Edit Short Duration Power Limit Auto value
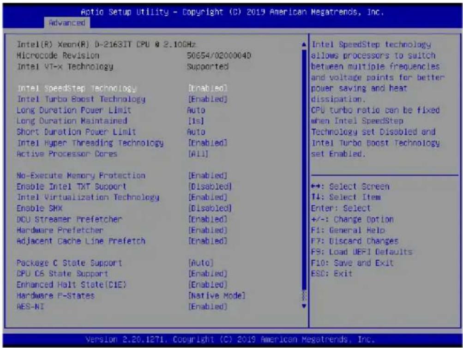The height and width of the screenshot is (348, 463). pos(196,132)
